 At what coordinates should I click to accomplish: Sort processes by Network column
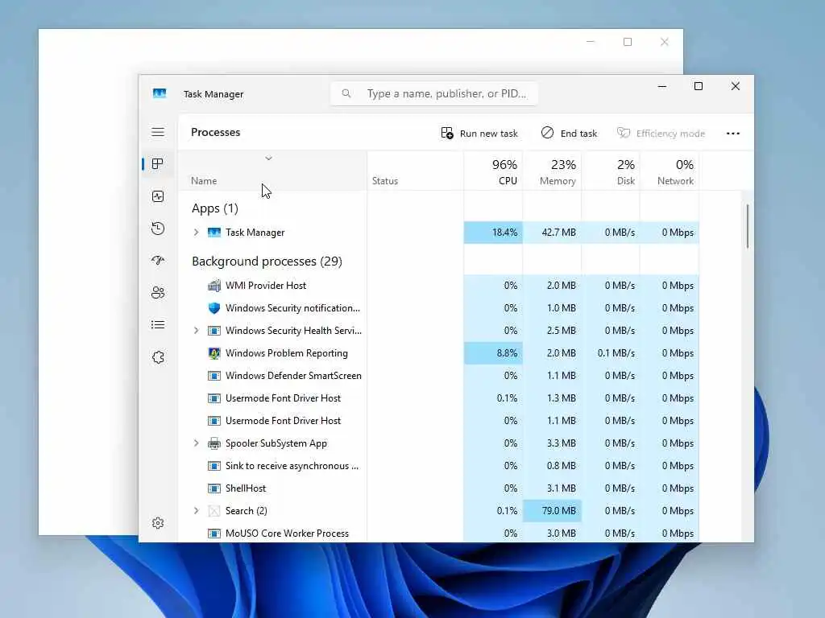pyautogui.click(x=670, y=171)
